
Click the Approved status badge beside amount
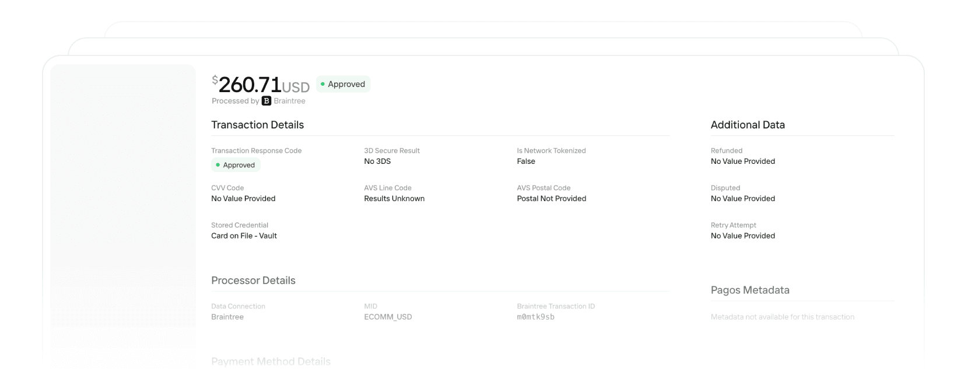(x=343, y=84)
